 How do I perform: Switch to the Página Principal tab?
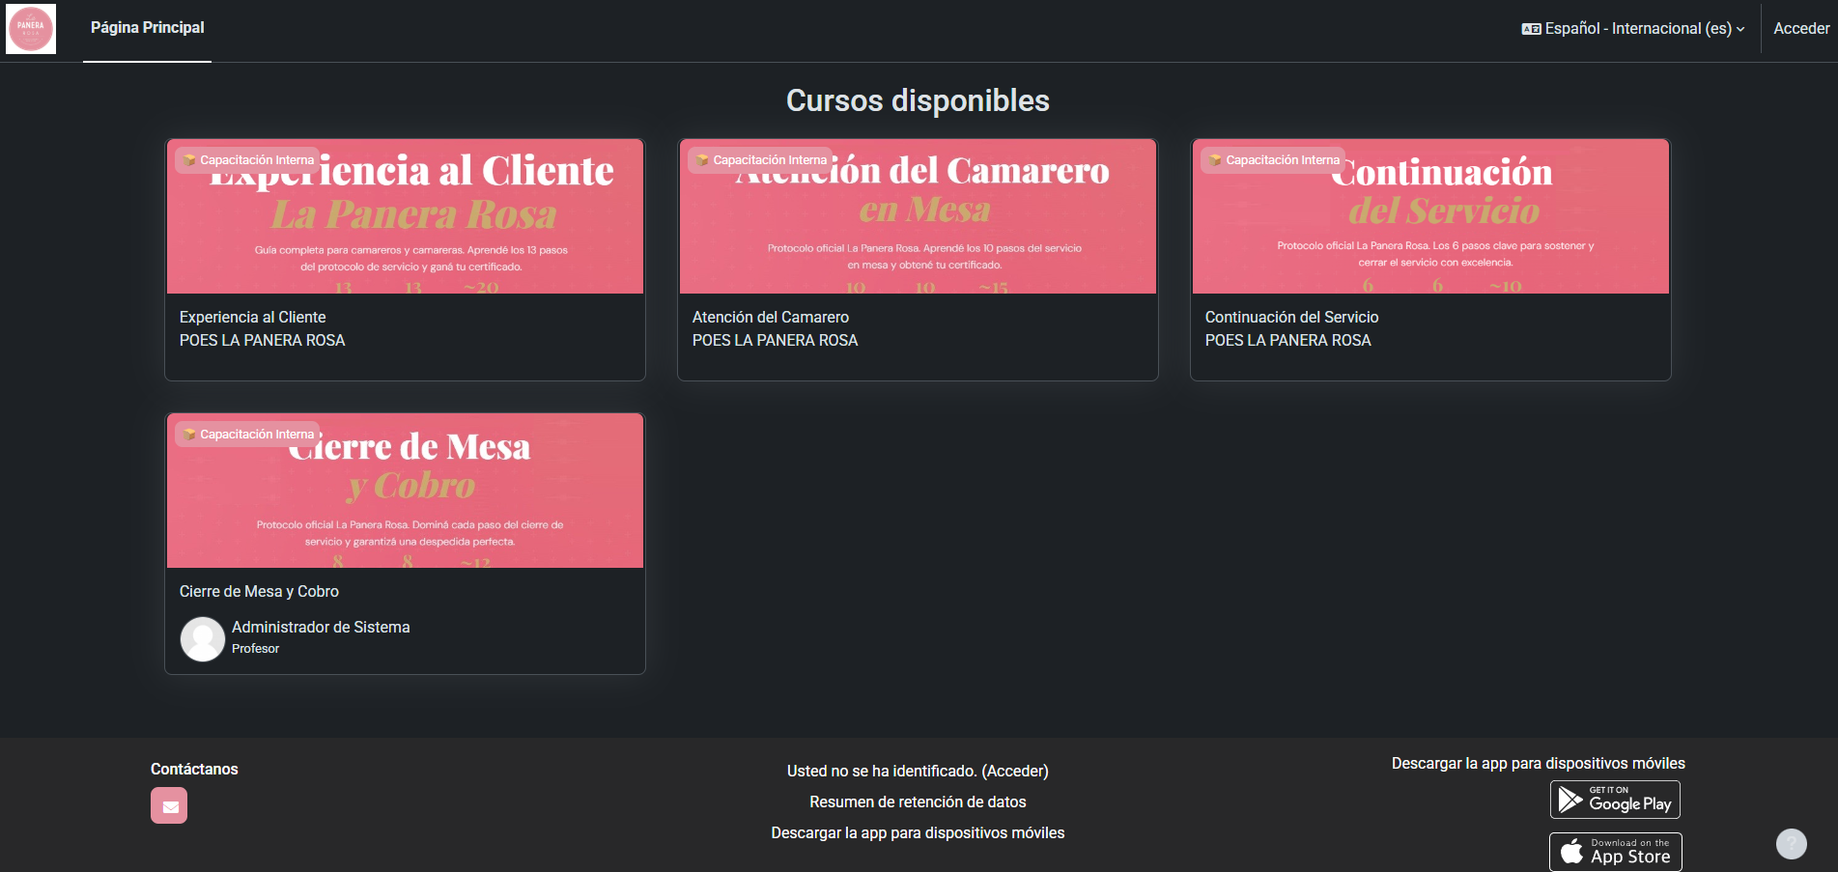(146, 28)
